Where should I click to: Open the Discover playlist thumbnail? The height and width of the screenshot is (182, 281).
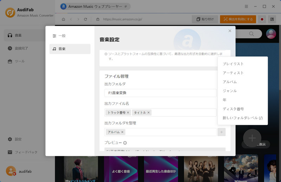pos(241,169)
